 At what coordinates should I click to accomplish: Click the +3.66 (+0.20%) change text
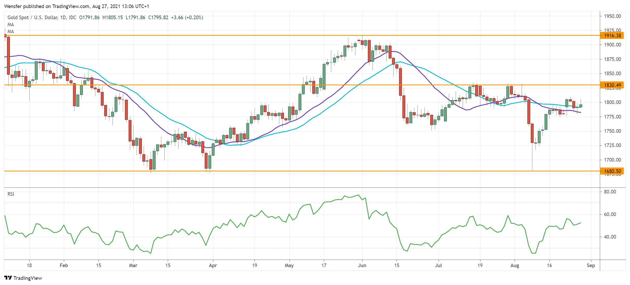pyautogui.click(x=187, y=17)
